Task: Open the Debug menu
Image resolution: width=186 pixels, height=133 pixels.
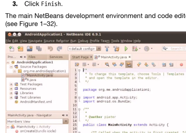Action: (x=83, y=41)
